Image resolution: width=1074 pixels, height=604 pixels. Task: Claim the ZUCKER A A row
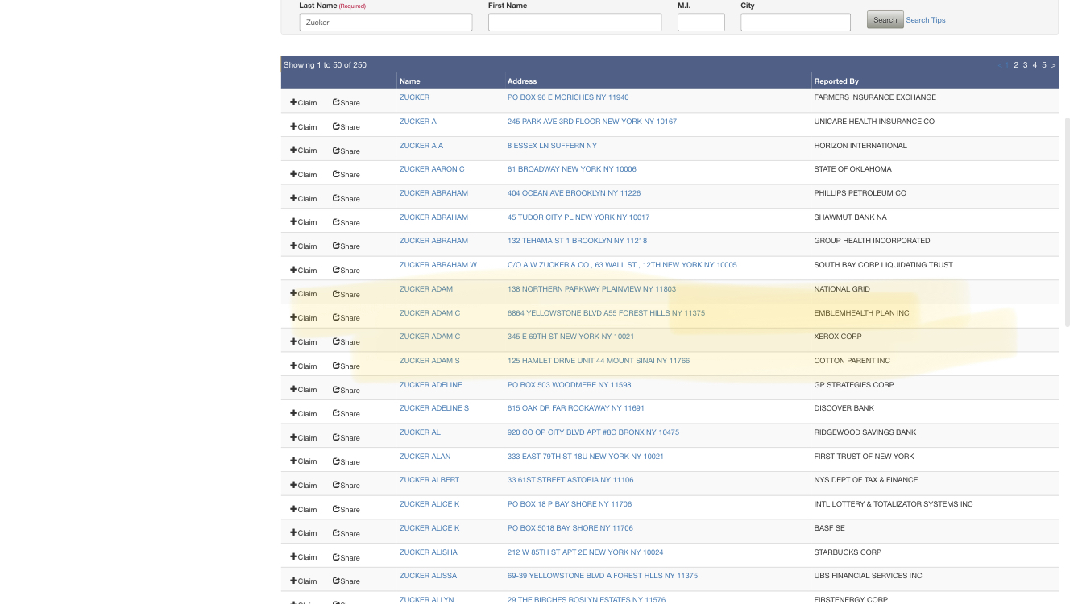point(304,151)
